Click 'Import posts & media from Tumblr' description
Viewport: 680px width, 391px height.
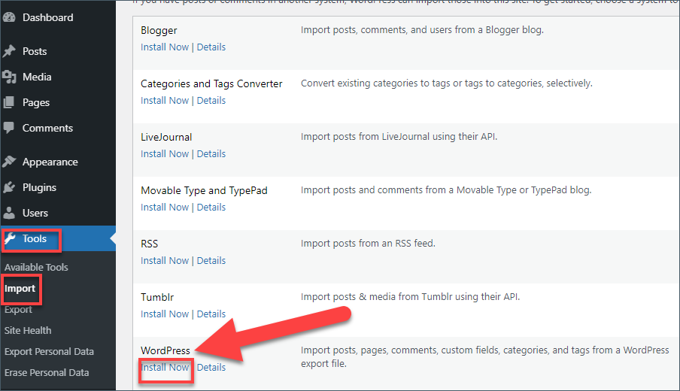coord(410,296)
